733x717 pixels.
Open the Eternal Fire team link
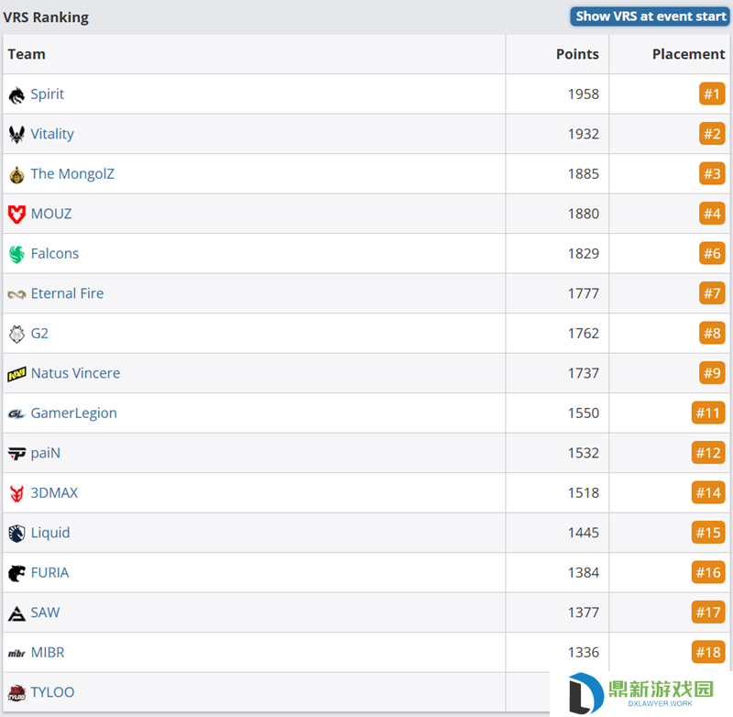point(67,293)
